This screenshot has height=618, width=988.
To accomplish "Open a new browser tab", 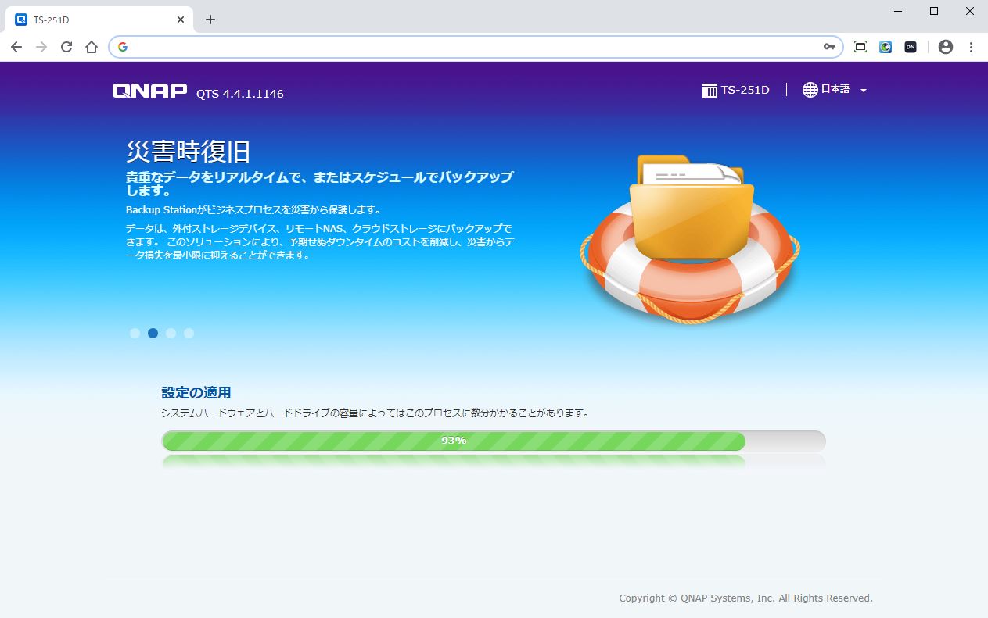I will 210,20.
